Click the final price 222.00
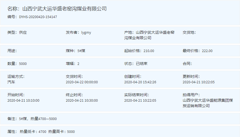The height and width of the screenshot is (137, 240). pos(207,51)
